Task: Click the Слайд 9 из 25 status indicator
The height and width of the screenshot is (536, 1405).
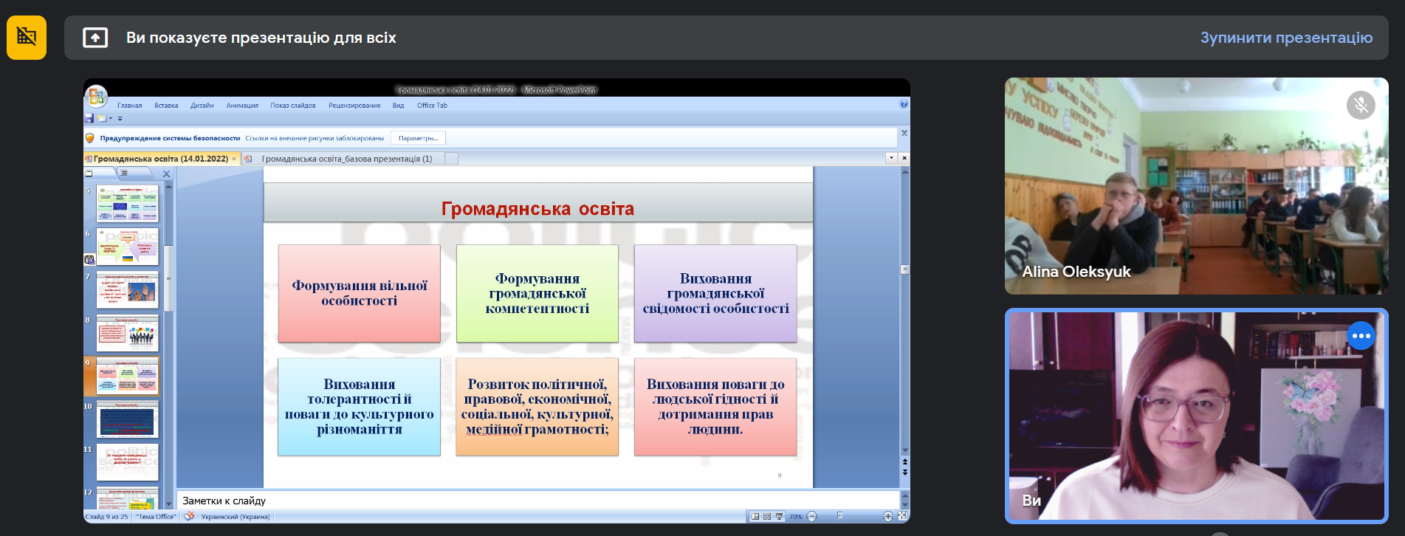Action: pyautogui.click(x=107, y=517)
